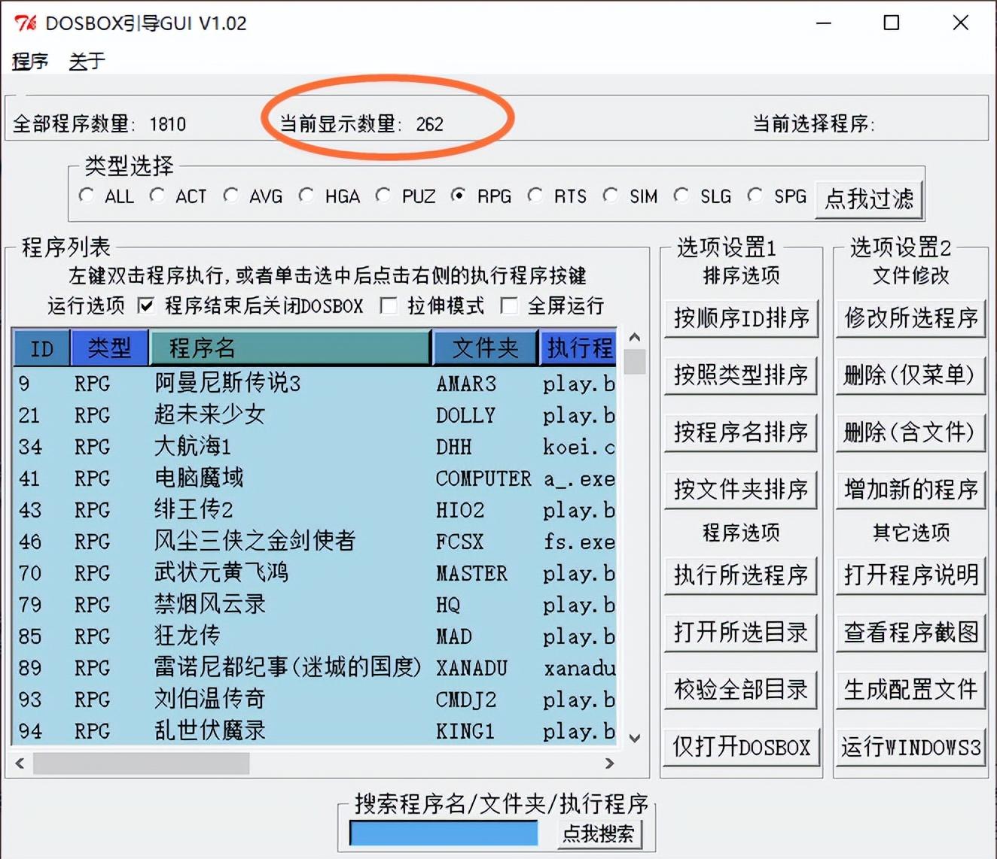Click the Tk feather icon in title bar
This screenshot has height=859, width=997.
pos(25,23)
